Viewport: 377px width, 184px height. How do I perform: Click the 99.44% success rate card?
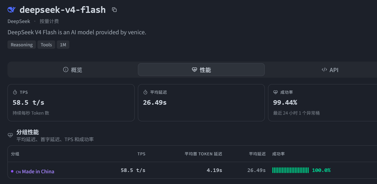click(x=323, y=103)
